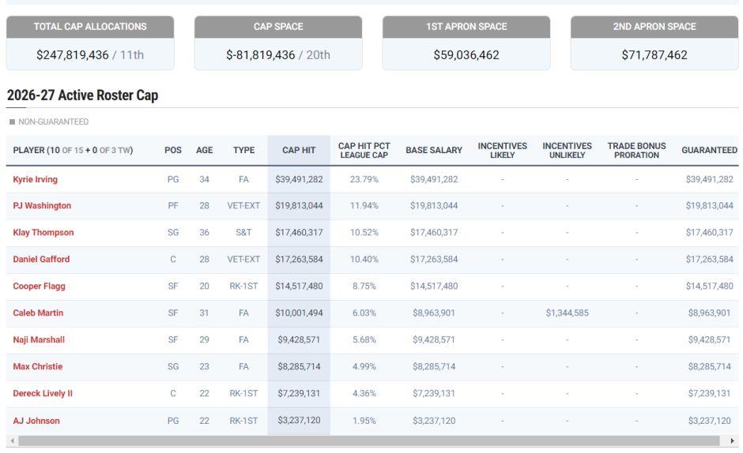Open Caleb Martin contract link
Screen dimensions: 743x453
click(38, 313)
